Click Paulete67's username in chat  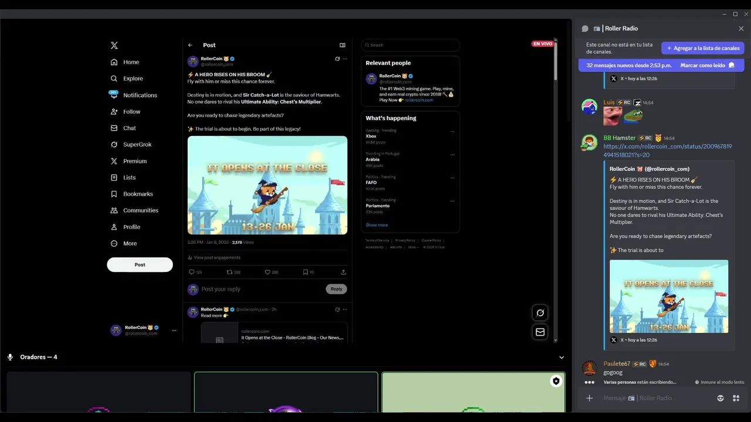click(617, 364)
